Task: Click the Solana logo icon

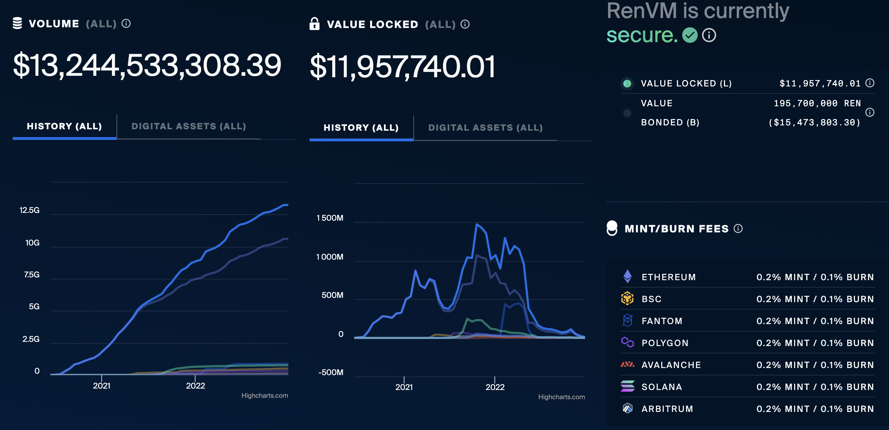Action: [628, 386]
